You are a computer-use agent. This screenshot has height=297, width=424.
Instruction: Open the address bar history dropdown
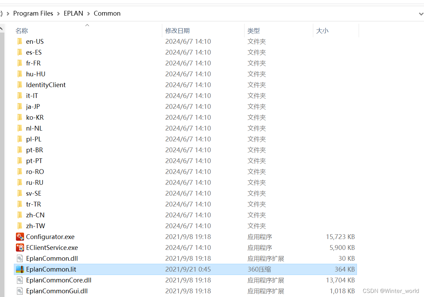(421, 14)
